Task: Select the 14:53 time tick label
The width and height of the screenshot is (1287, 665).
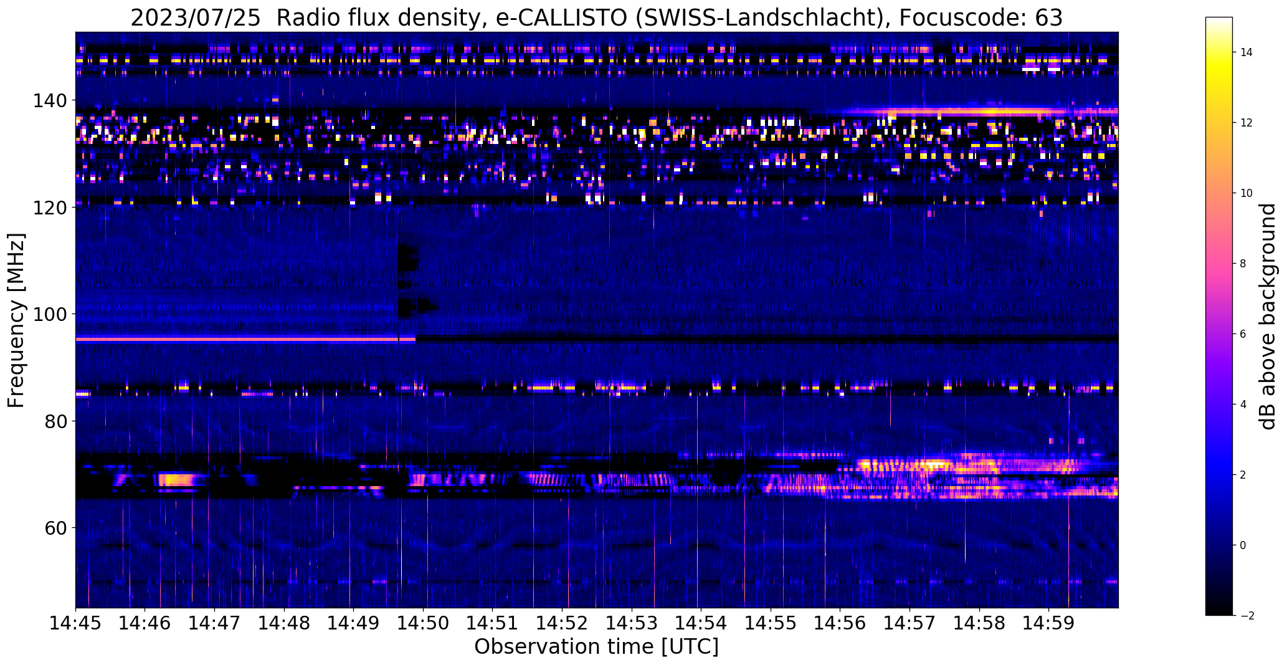Action: 632,623
